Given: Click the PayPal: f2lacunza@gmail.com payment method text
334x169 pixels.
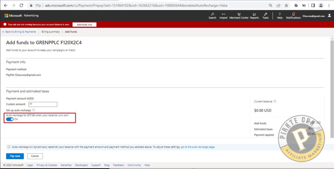Looking at the screenshot, I should coord(23,75).
